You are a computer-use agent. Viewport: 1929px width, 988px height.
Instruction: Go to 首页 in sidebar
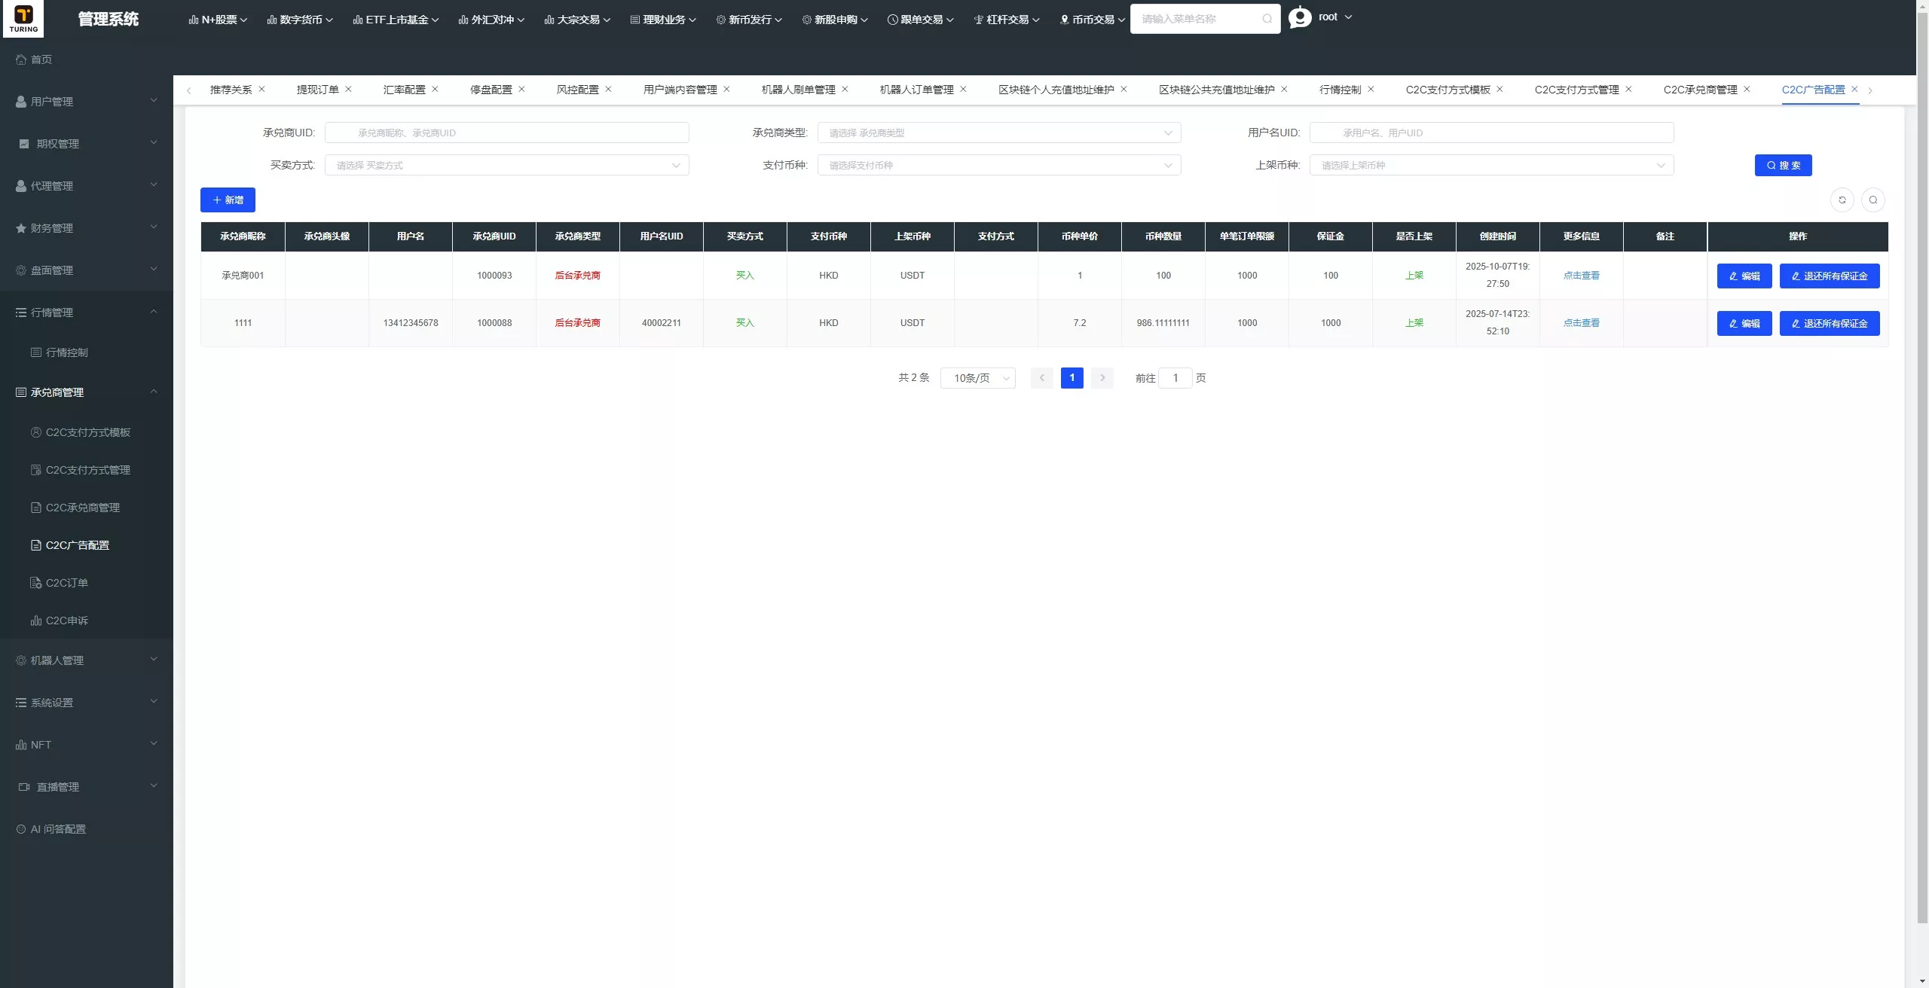(87, 59)
